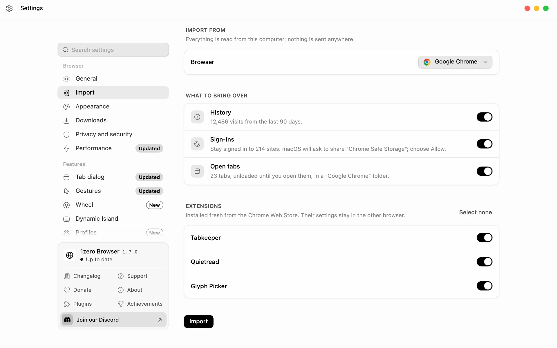Open Gestures feature settings

[x=113, y=191]
